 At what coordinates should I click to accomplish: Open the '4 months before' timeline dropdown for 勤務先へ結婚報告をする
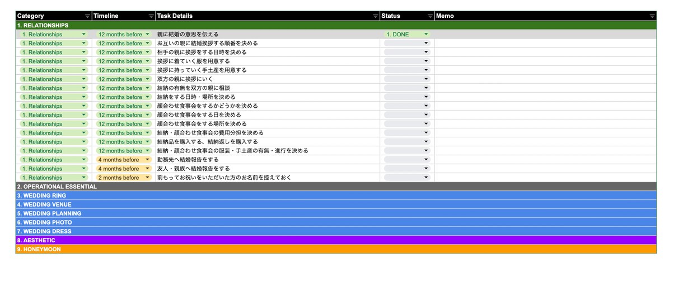click(x=124, y=160)
